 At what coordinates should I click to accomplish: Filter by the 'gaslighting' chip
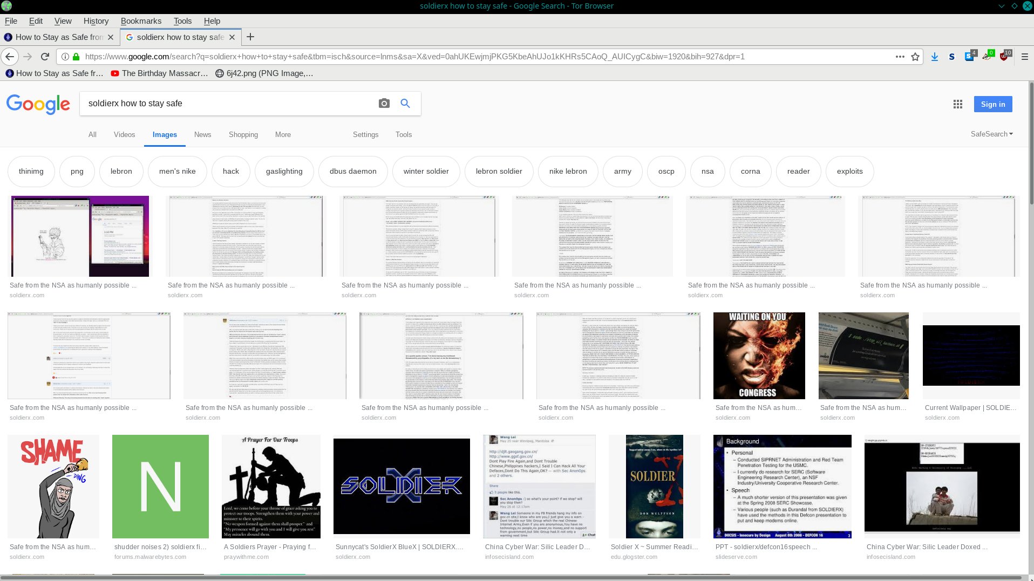[x=284, y=172]
